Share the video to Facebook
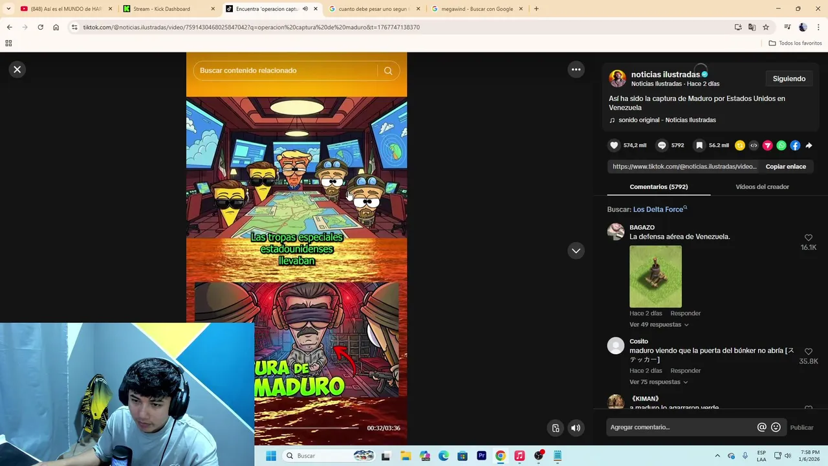Viewport: 828px width, 466px height. 795,146
